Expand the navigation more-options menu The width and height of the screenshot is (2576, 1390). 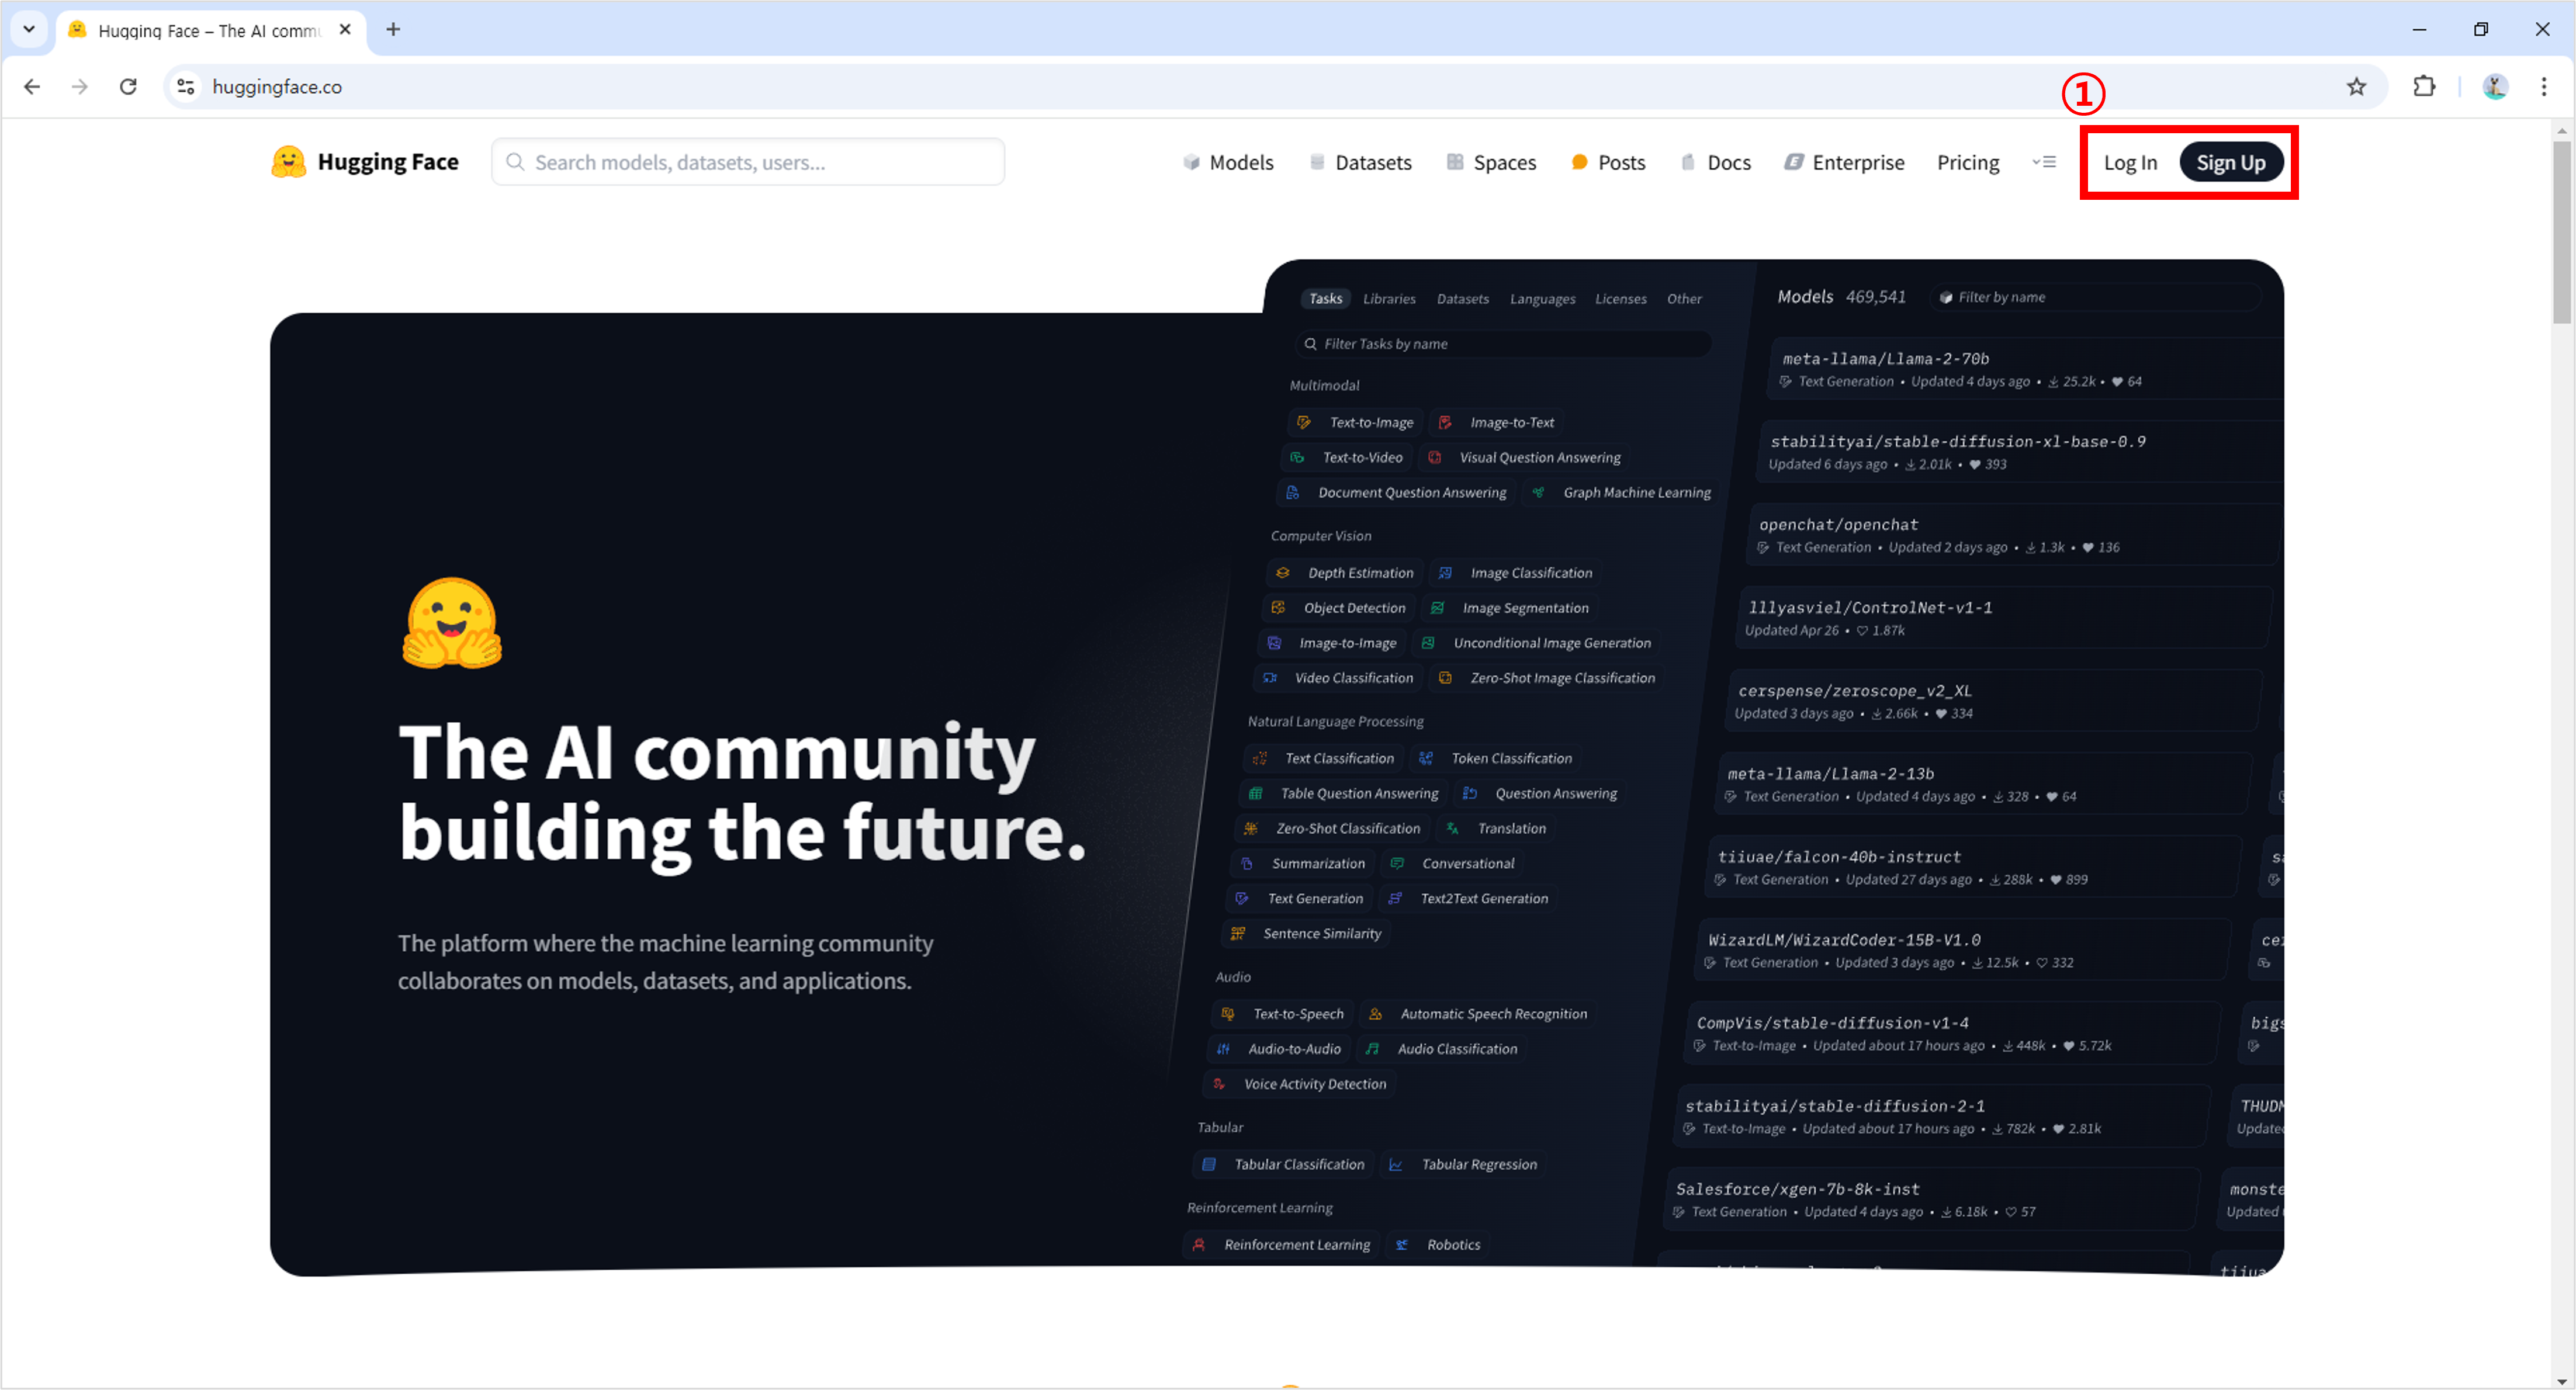tap(2044, 162)
